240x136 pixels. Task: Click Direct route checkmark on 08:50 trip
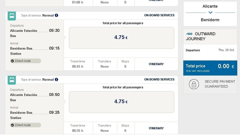[12, 125]
